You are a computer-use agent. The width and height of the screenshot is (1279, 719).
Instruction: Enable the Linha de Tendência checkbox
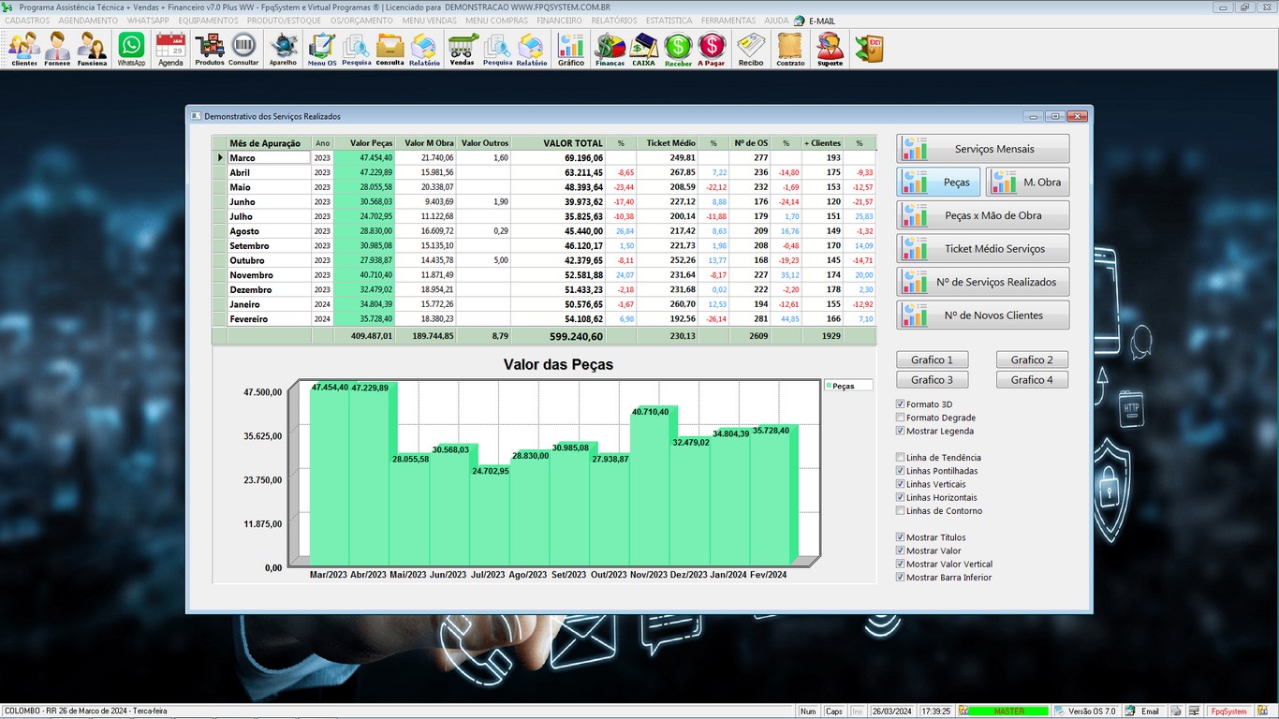901,458
